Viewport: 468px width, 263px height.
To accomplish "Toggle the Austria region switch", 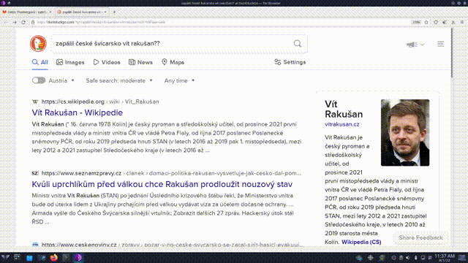I will tap(39, 80).
